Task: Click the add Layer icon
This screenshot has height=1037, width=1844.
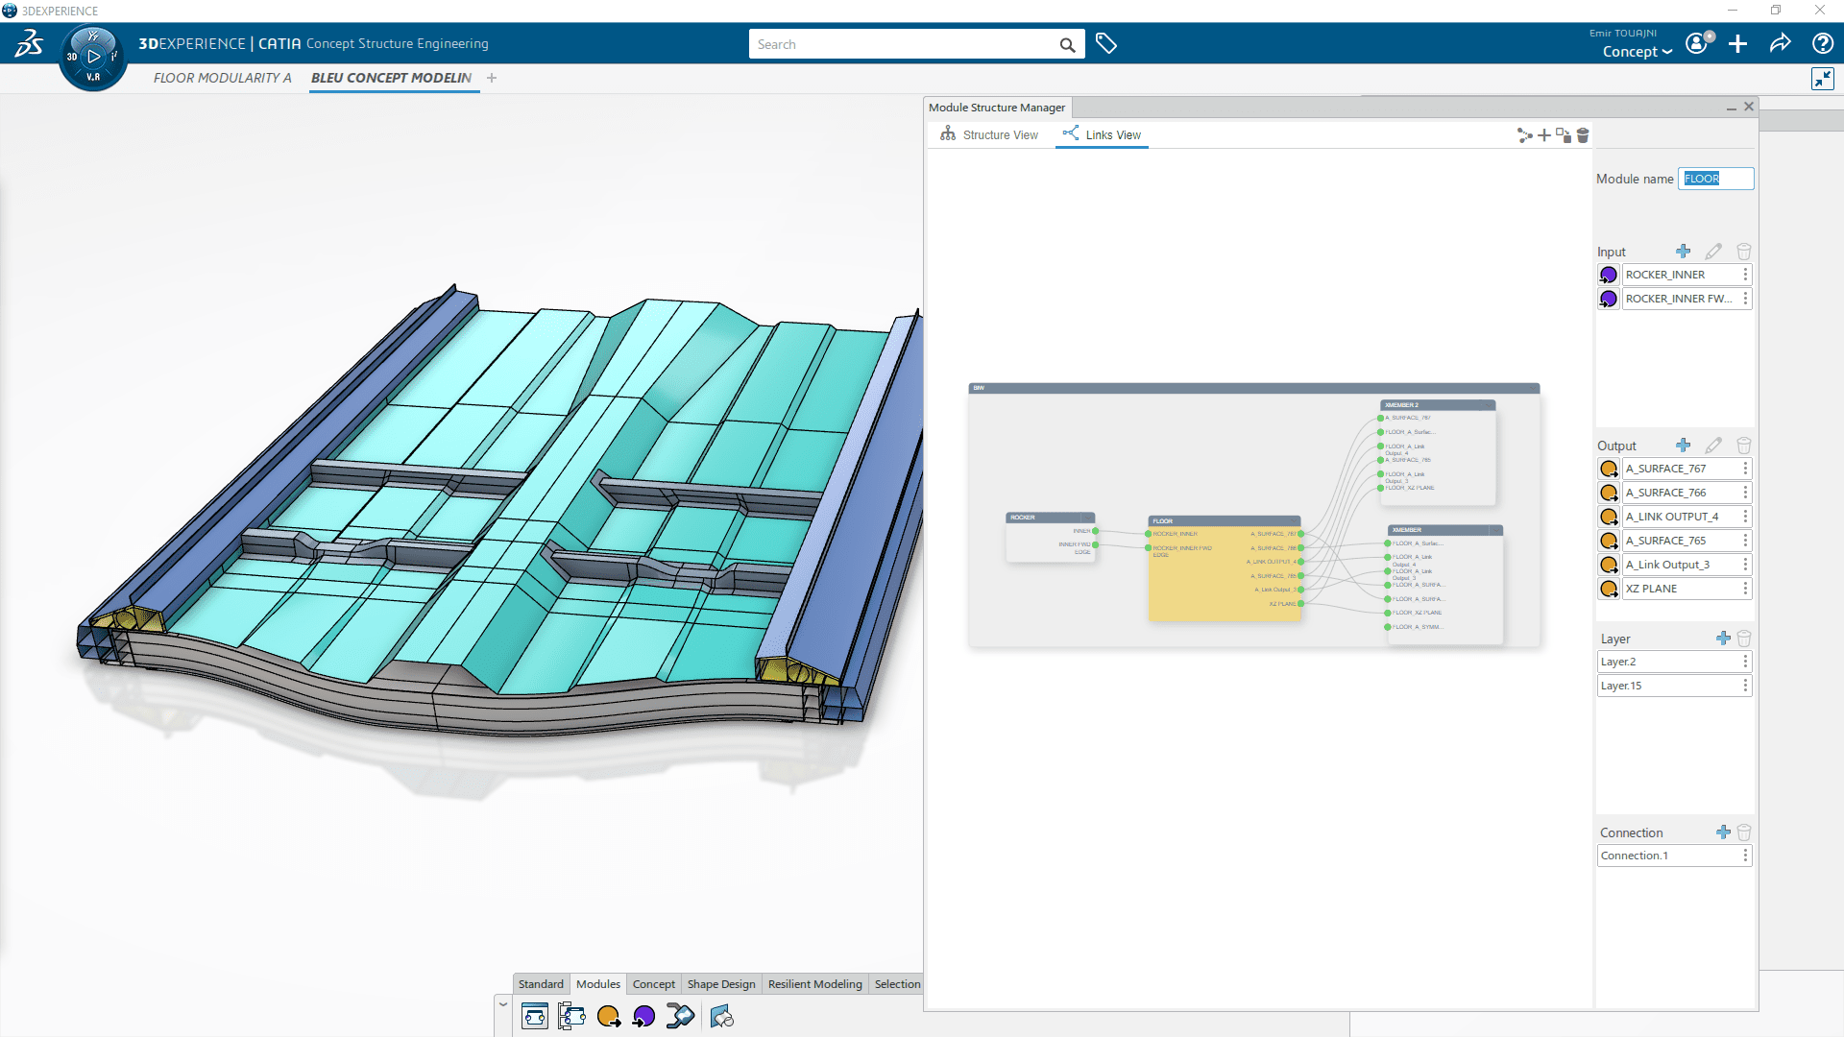Action: tap(1722, 639)
